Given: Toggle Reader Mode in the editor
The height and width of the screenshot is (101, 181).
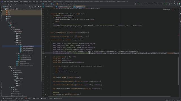Looking at the screenshot, I should [167, 9].
